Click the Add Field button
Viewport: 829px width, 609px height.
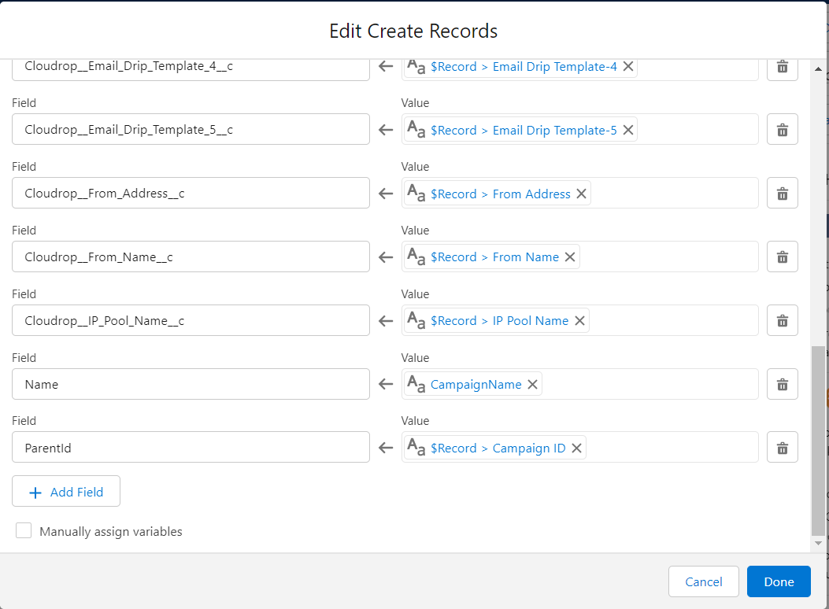coord(66,492)
